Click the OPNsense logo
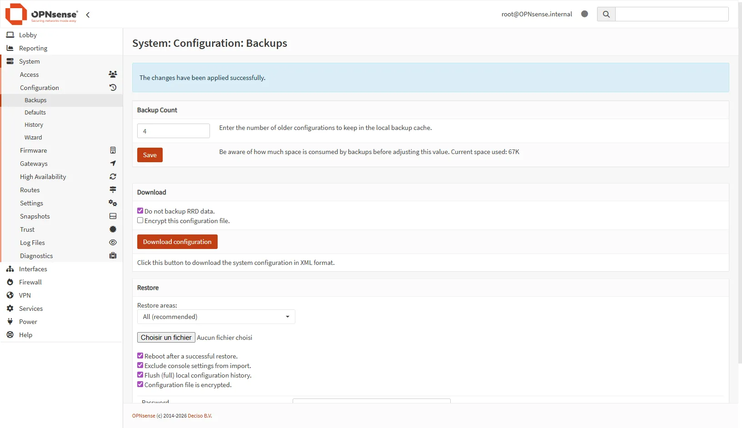 click(41, 14)
